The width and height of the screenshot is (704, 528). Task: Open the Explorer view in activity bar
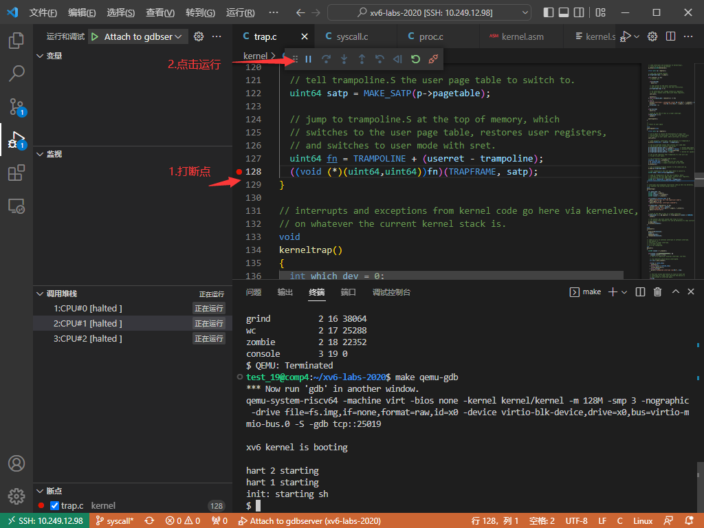coord(16,40)
